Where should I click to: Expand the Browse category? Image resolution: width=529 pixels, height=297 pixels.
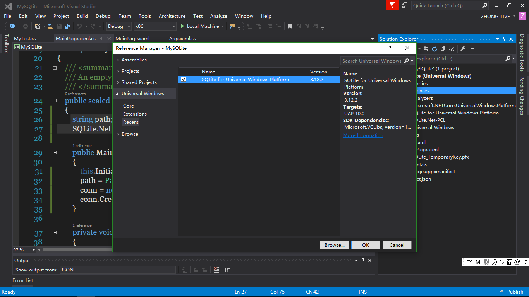point(118,134)
